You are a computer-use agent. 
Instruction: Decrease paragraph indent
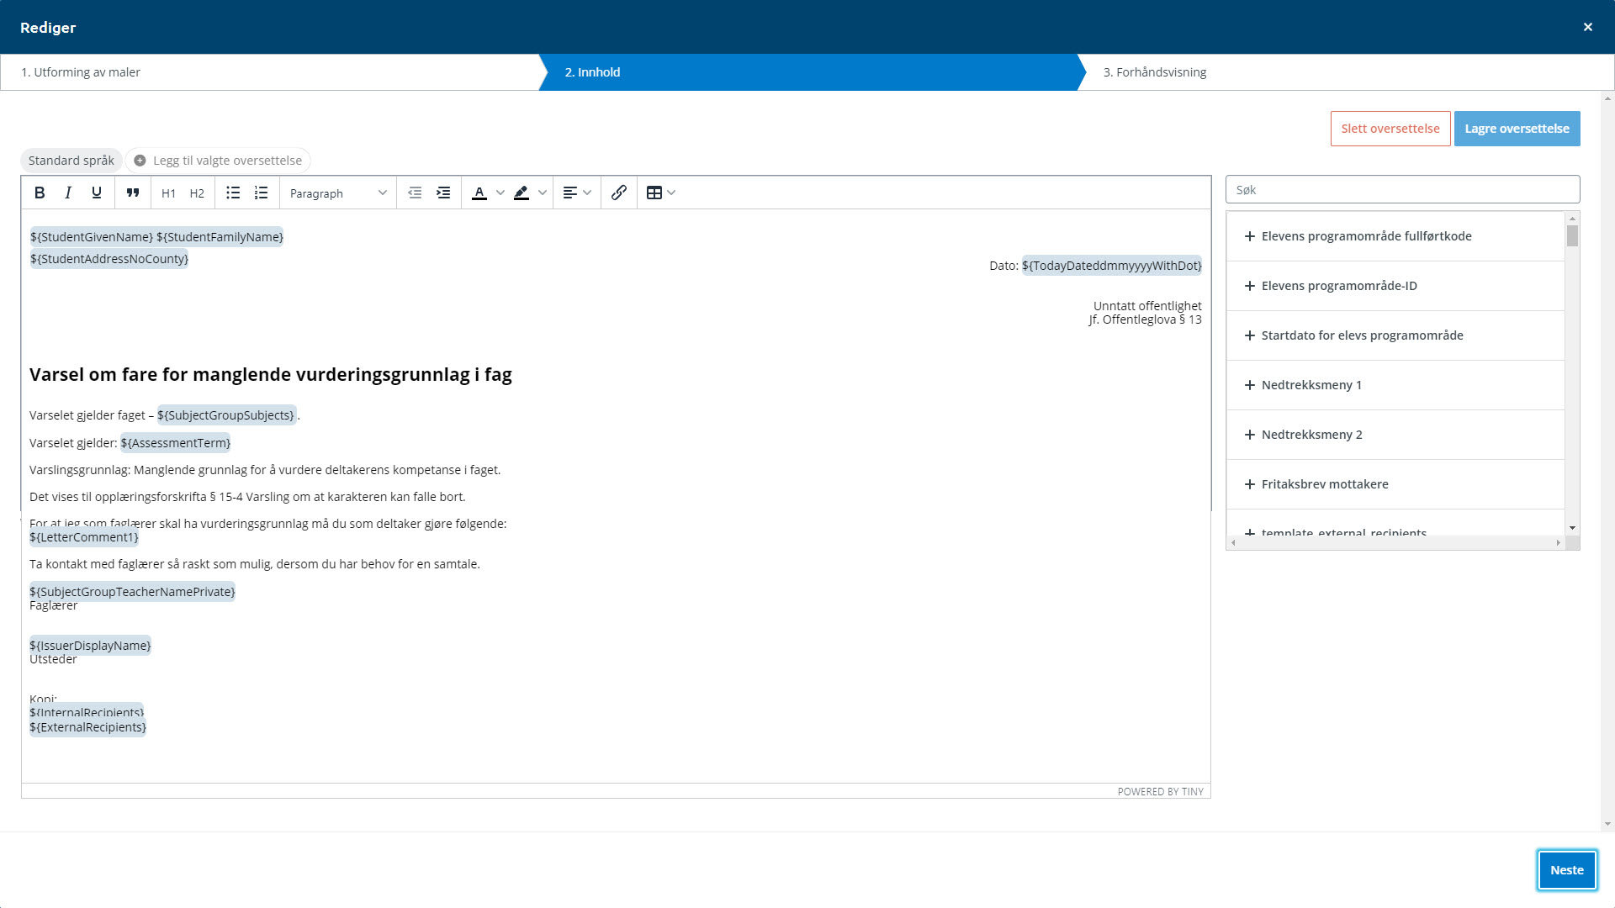point(415,193)
